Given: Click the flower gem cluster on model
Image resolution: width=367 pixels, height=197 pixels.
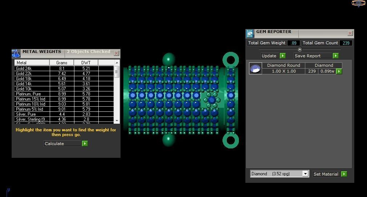Looking at the screenshot, I should pos(212,100).
